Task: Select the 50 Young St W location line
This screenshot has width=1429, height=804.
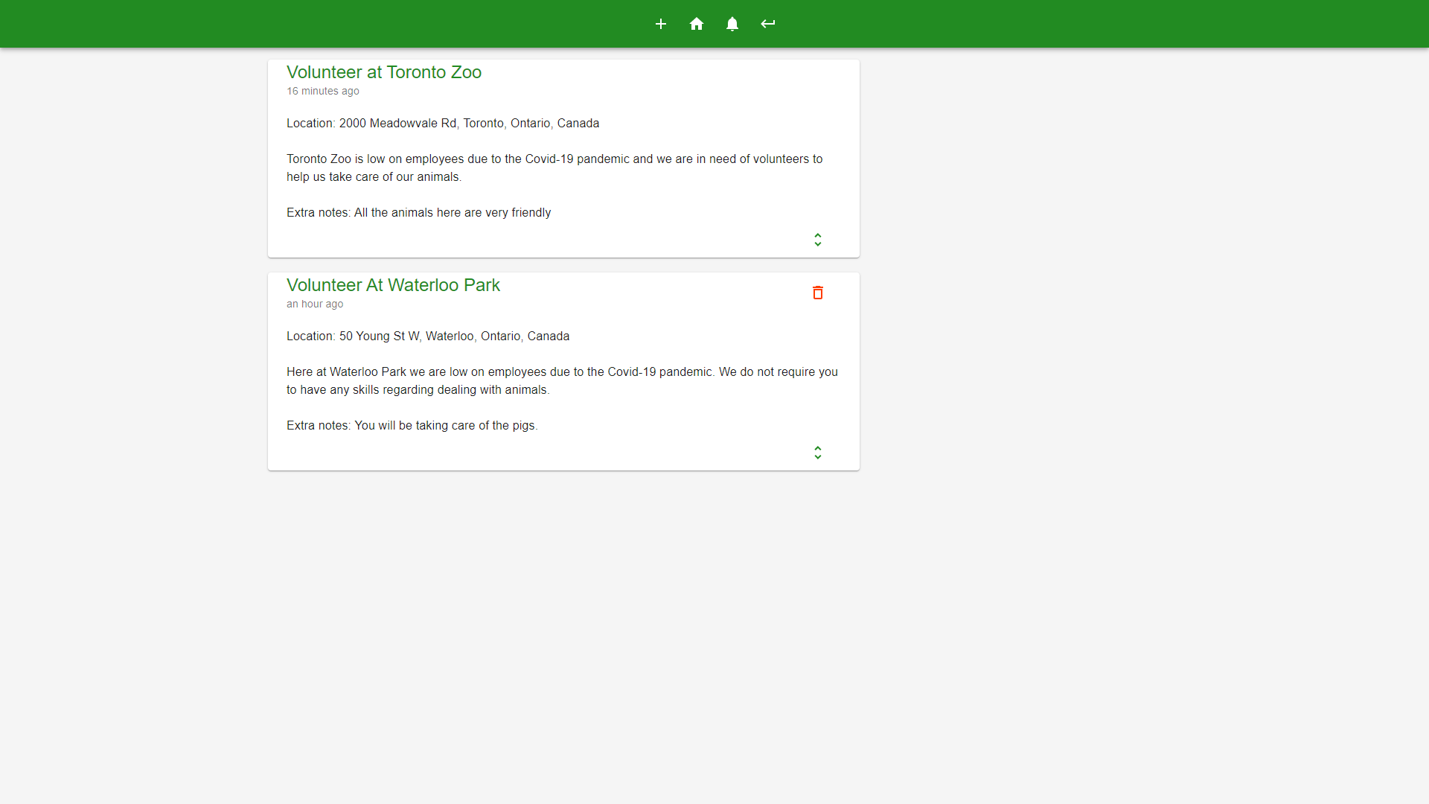Action: coord(427,336)
